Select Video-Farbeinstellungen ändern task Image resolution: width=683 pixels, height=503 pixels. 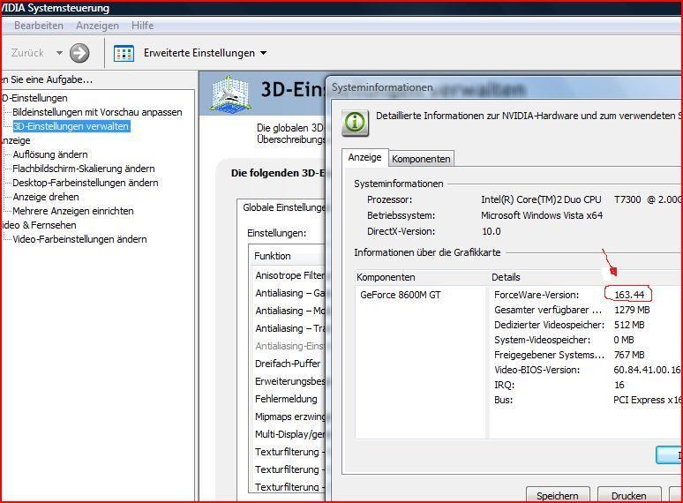point(79,239)
